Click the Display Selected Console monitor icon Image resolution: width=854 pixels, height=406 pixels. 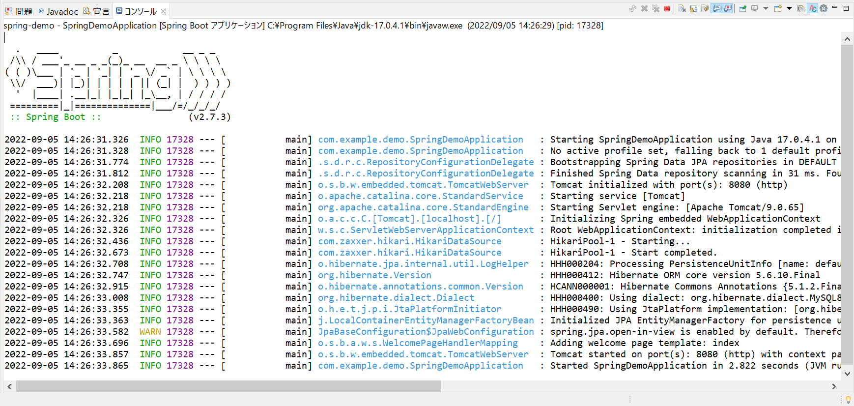755,8
